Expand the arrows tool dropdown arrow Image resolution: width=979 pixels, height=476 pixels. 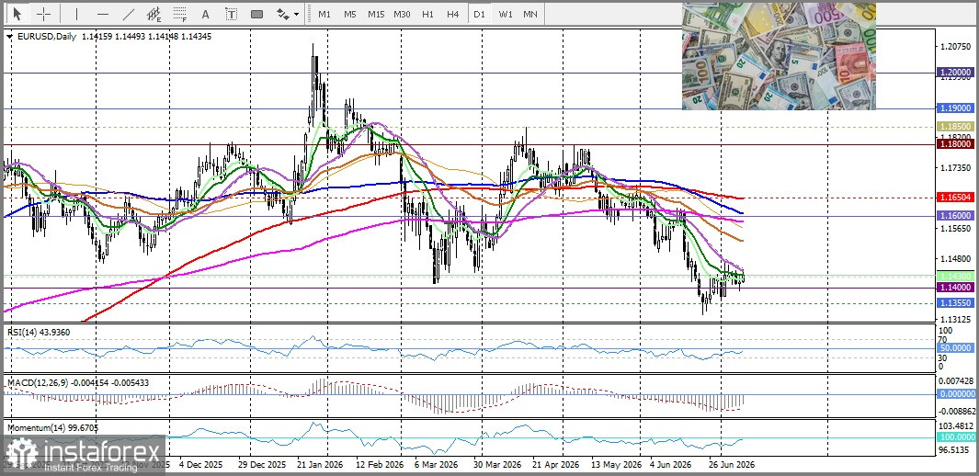point(296,14)
